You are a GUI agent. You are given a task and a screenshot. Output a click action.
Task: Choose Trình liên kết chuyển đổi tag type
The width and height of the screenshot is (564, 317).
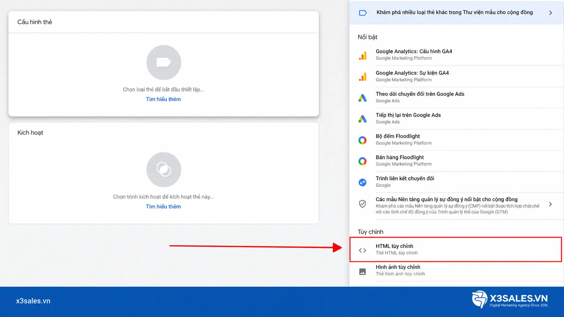pos(457,182)
